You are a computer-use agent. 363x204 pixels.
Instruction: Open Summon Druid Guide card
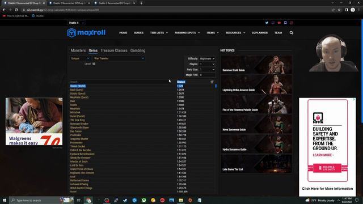[x=256, y=65]
